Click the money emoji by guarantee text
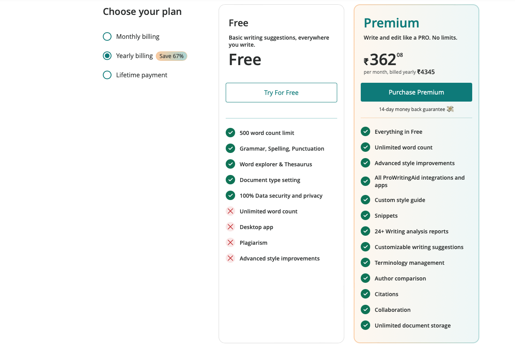The height and width of the screenshot is (344, 515). 450,109
